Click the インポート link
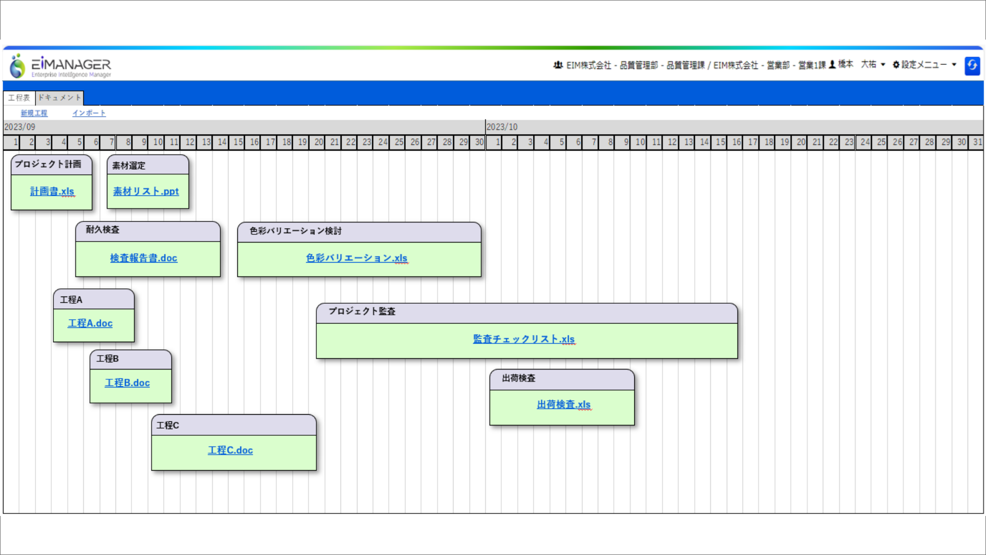The width and height of the screenshot is (986, 555). click(x=89, y=113)
